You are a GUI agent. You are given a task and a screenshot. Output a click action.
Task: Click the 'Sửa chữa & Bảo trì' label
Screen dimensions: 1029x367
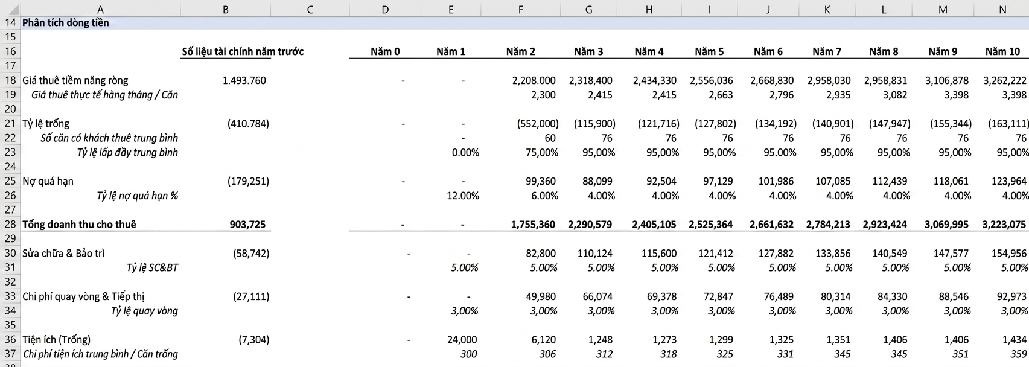tap(63, 253)
